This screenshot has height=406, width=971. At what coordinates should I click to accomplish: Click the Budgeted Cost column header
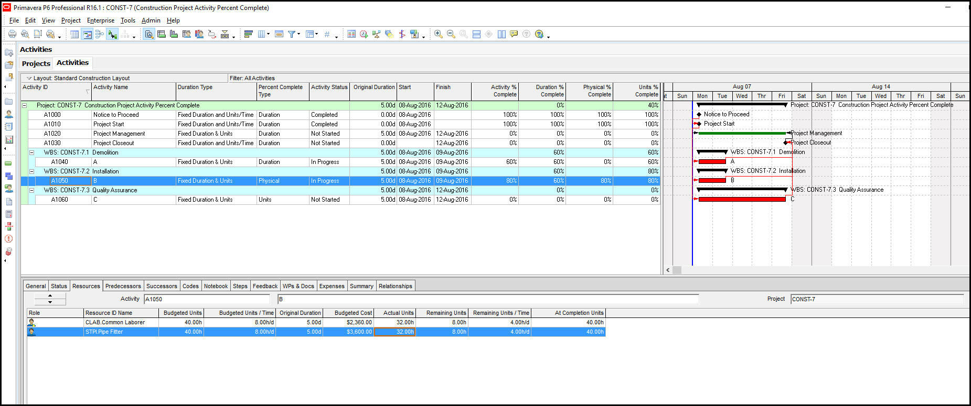[348, 313]
